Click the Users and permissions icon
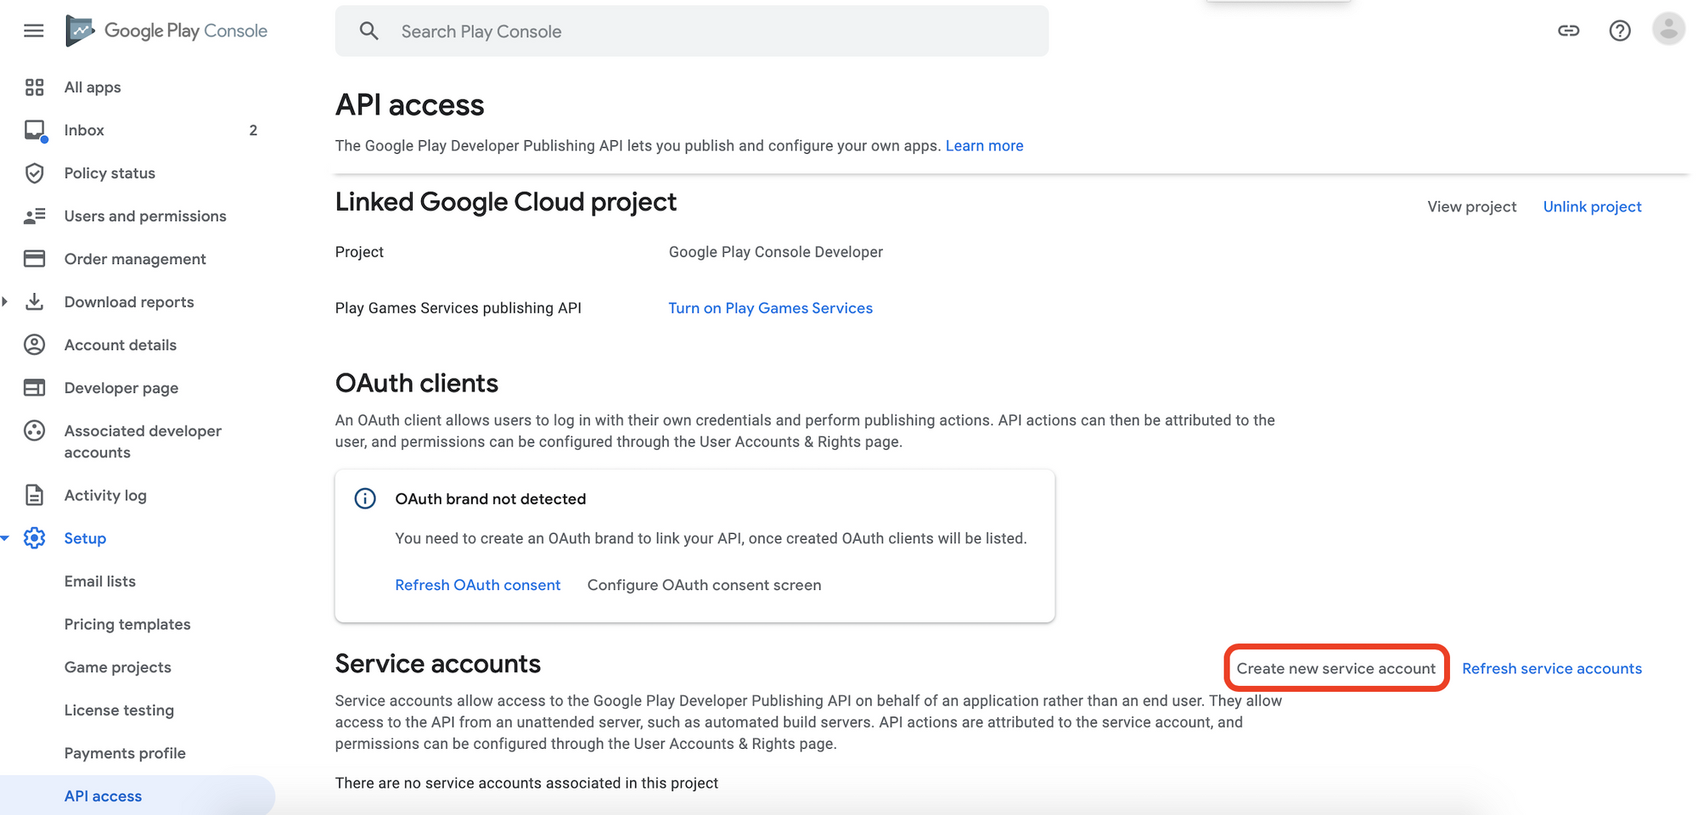This screenshot has width=1698, height=815. (34, 216)
